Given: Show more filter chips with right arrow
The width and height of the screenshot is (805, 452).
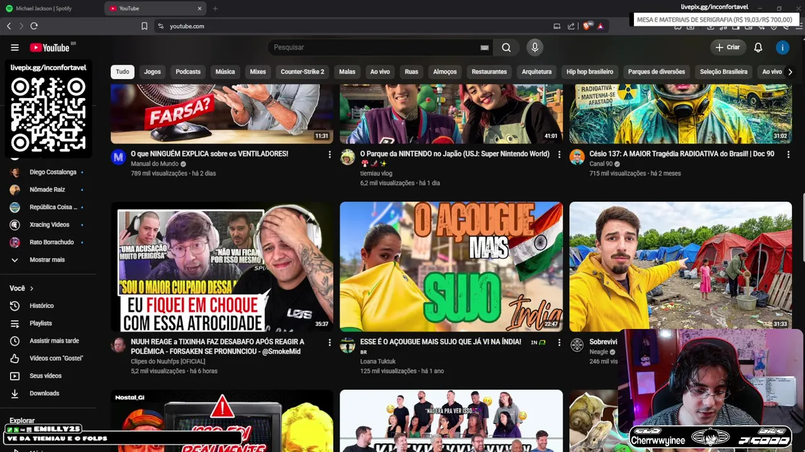Looking at the screenshot, I should (790, 72).
